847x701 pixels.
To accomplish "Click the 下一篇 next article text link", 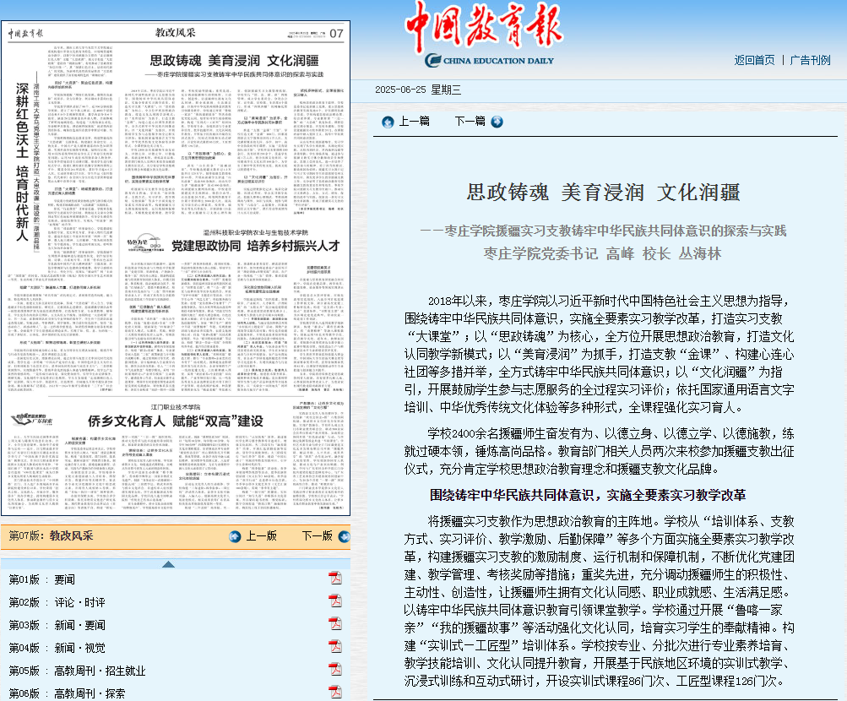I will (x=471, y=122).
